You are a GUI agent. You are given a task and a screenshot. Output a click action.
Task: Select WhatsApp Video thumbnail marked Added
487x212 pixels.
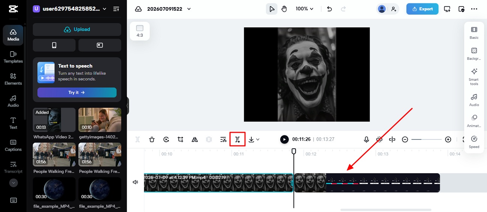coord(54,120)
